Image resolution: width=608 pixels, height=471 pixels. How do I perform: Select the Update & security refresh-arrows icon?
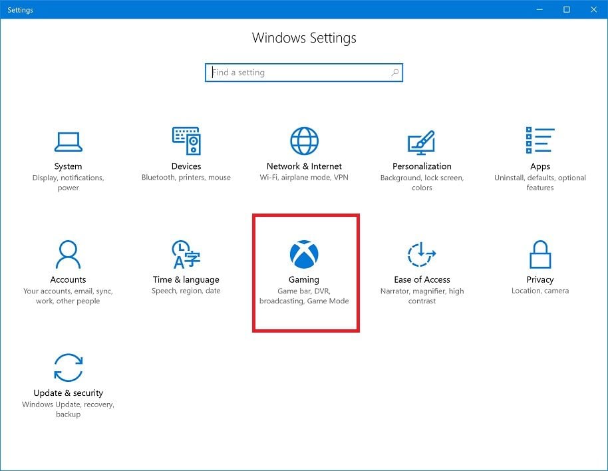point(68,367)
